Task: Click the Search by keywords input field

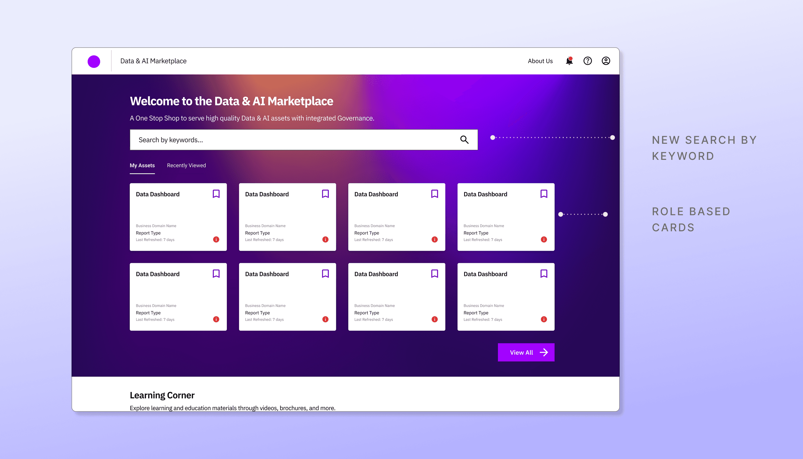Action: 294,140
